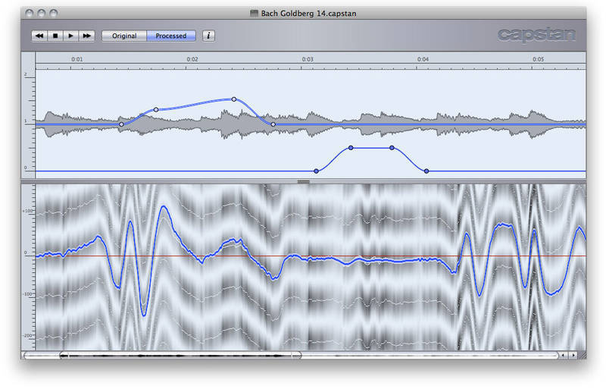Click the scroll left arrow button
The height and width of the screenshot is (389, 606).
coord(563,354)
